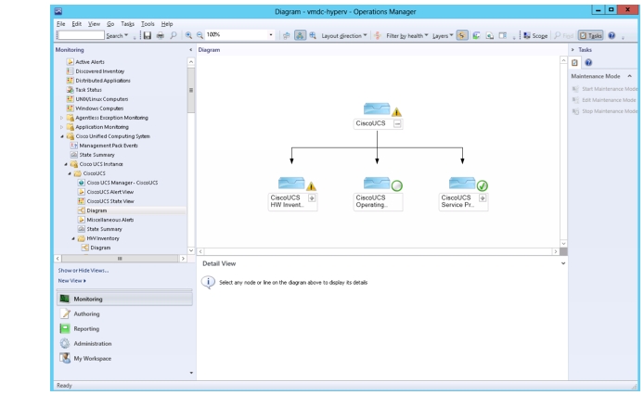The image size is (644, 395).
Task: Switch to Monitoring workspace
Action: click(x=124, y=299)
